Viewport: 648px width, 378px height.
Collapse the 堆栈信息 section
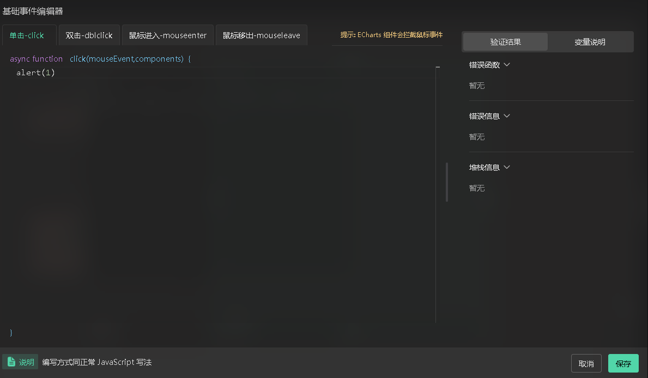point(489,167)
